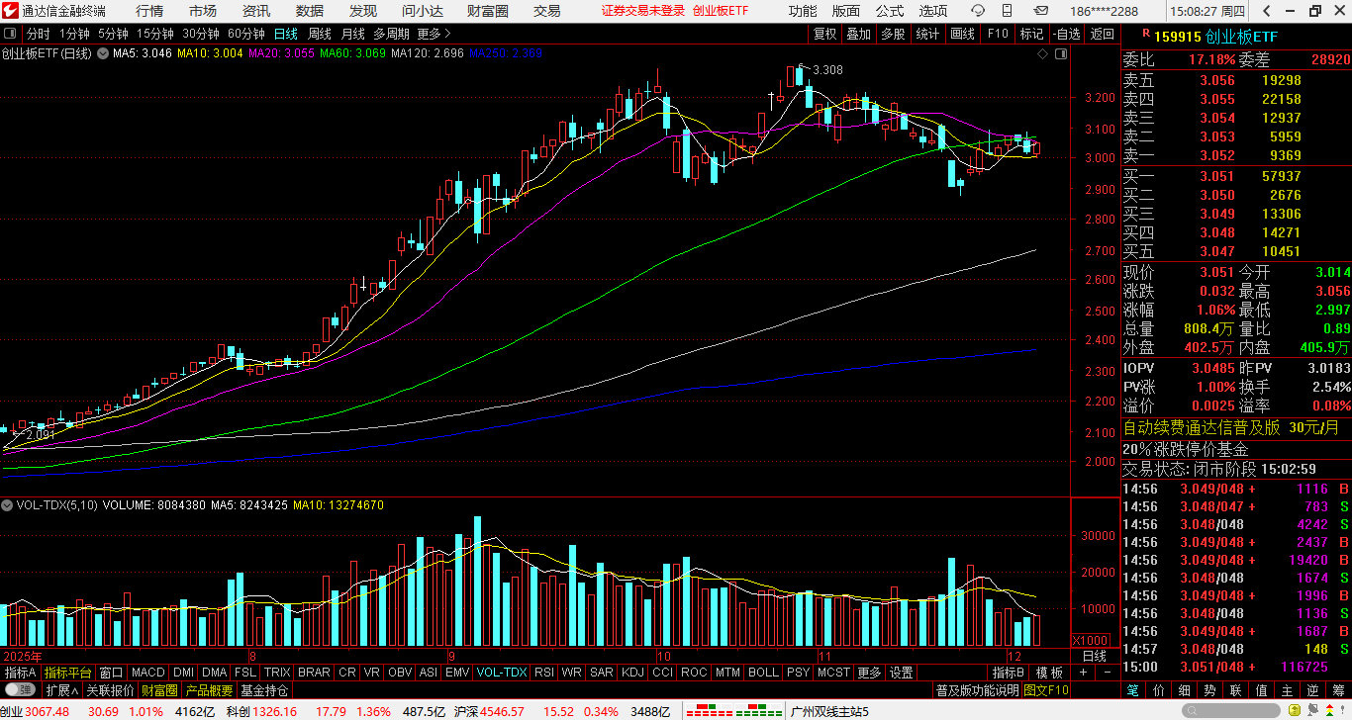Screen dimensions: 1352x720
Task: Open the 行情 menu
Action: (x=149, y=11)
